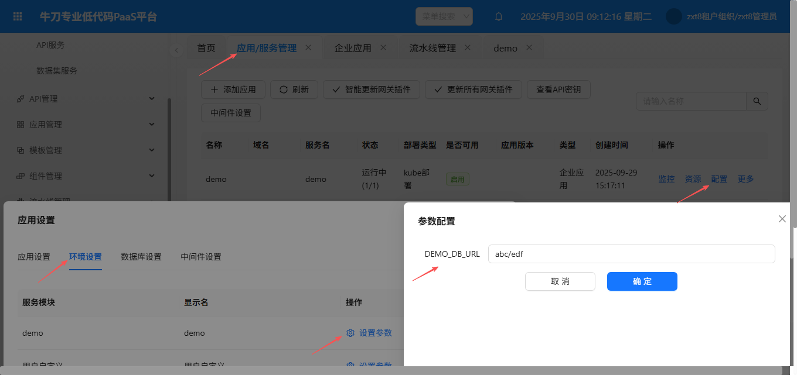
Task: Collapse the sidebar with arrow handle
Action: coord(176,50)
